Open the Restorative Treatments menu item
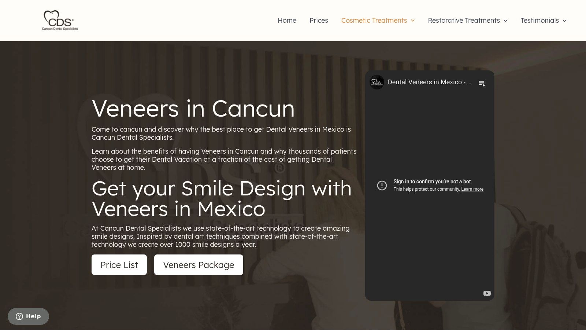586x330 pixels. coord(464,20)
